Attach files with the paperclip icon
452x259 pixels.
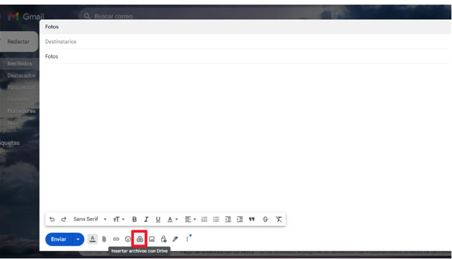click(104, 239)
